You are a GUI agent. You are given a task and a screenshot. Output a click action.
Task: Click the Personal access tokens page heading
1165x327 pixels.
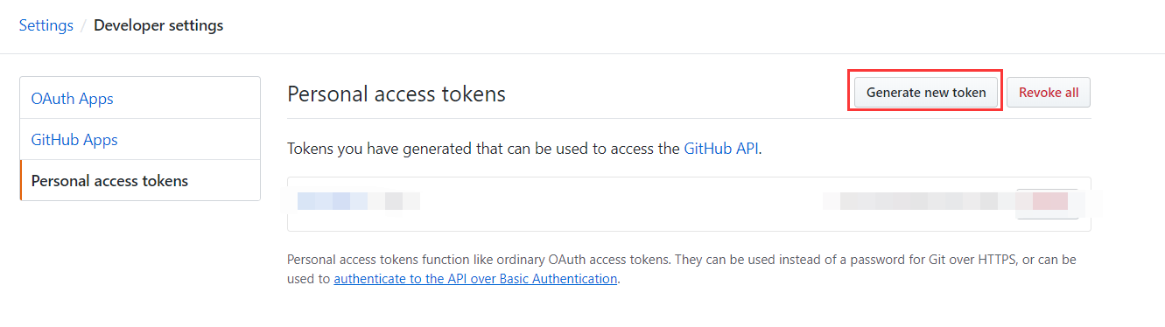click(x=397, y=94)
